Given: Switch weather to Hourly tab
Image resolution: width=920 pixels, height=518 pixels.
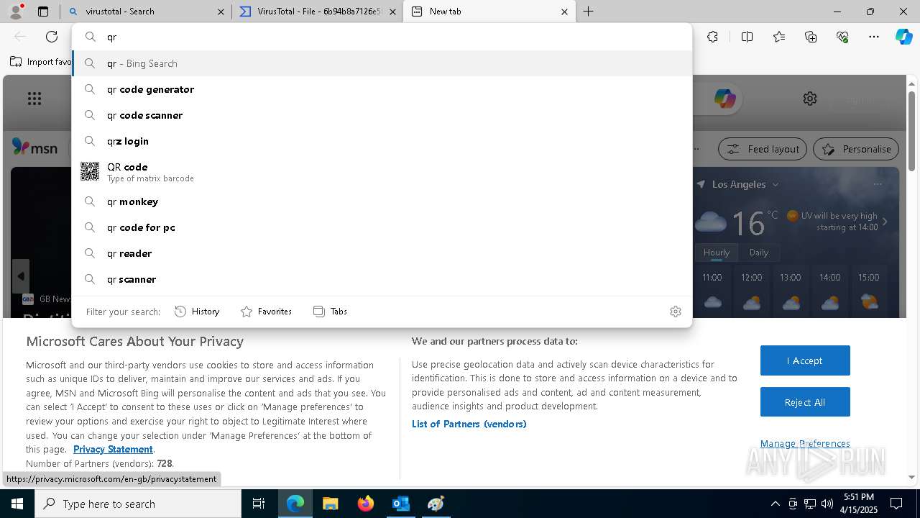Looking at the screenshot, I should [717, 253].
